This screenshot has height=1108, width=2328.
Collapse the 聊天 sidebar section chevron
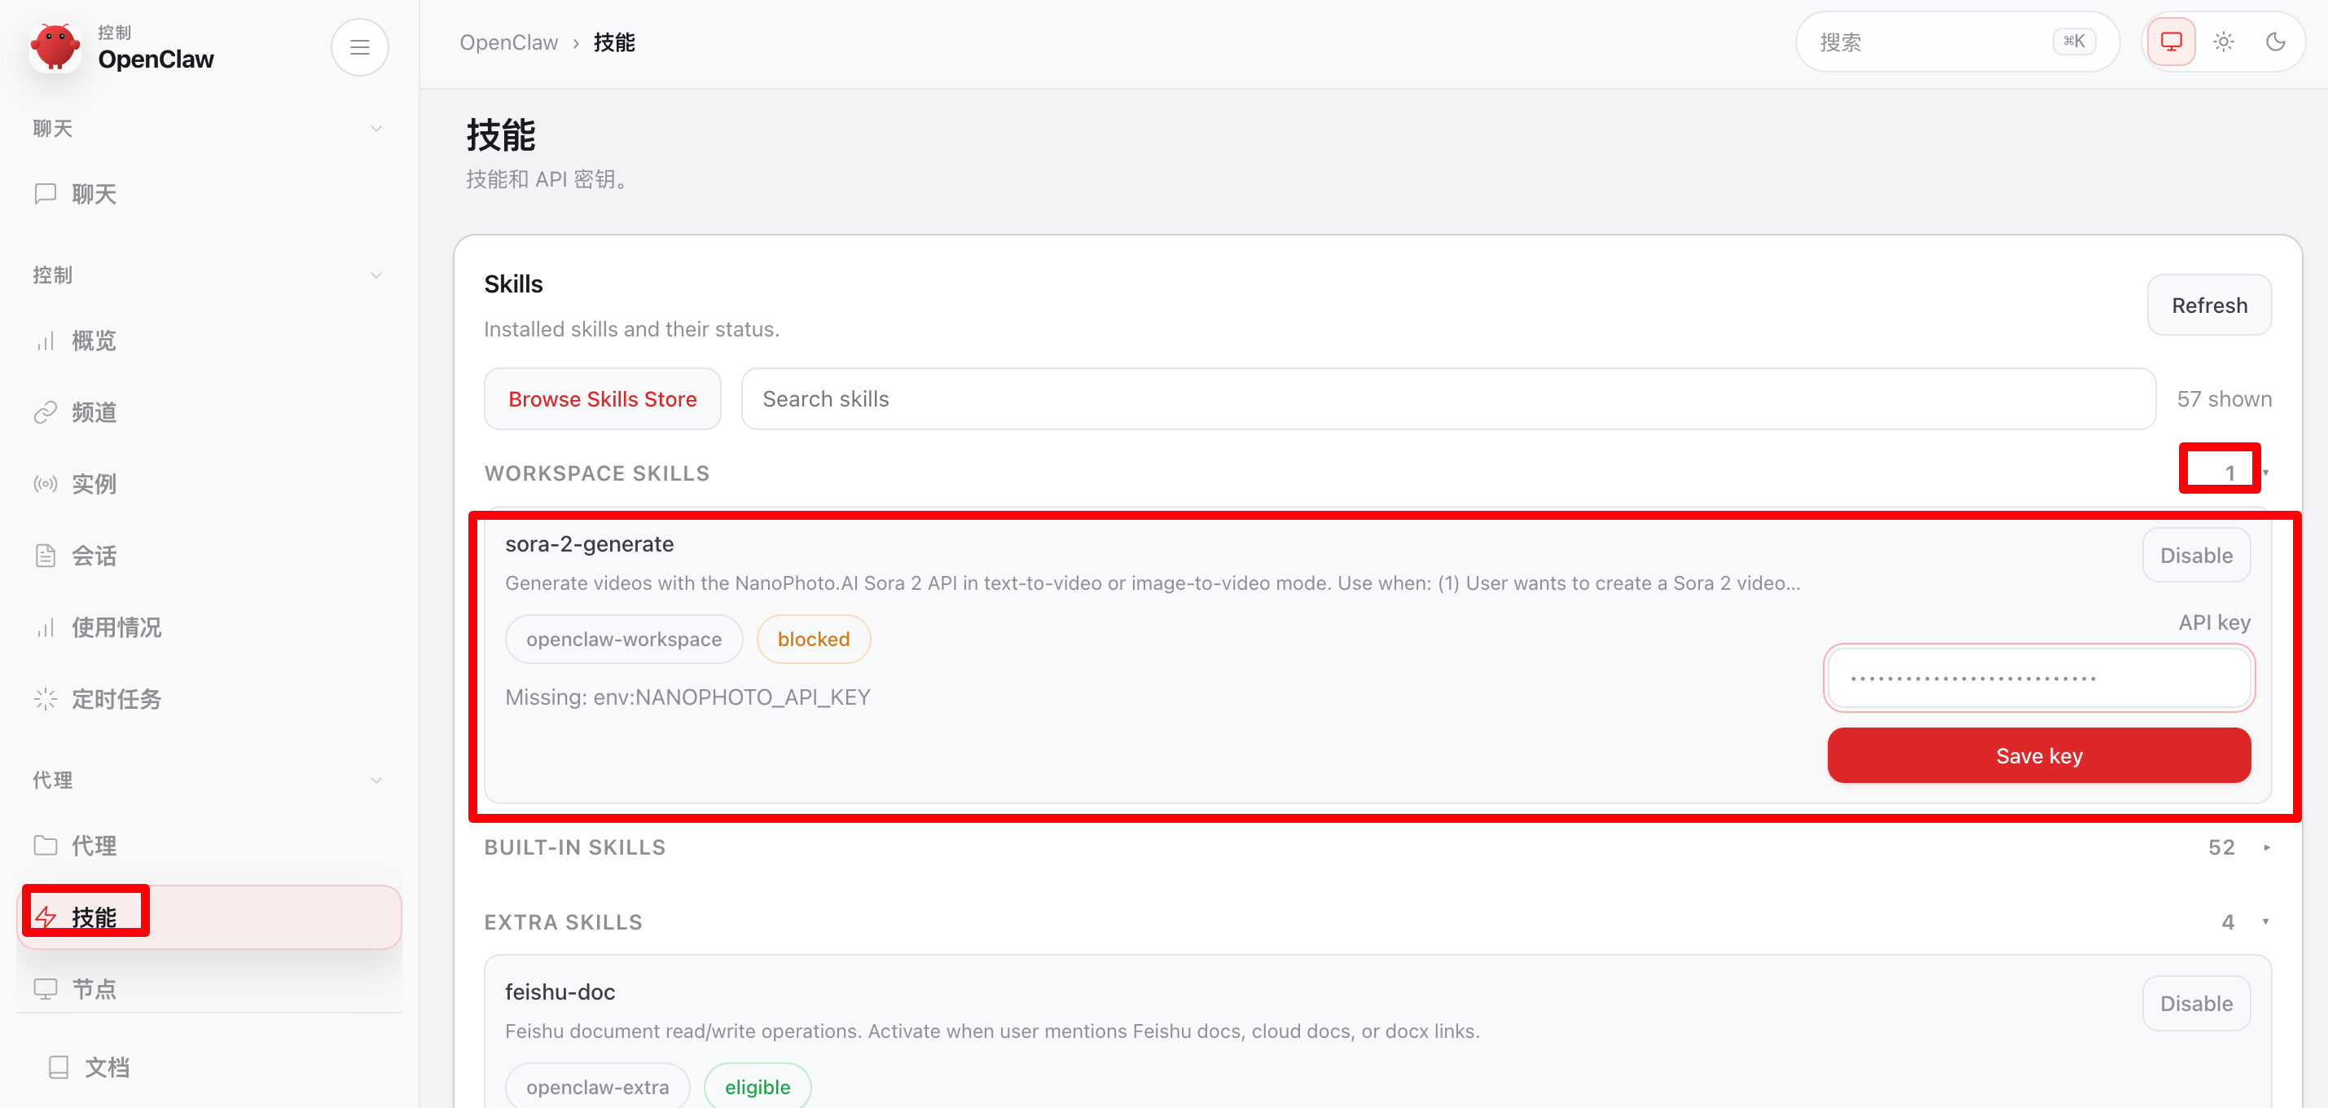tap(376, 129)
